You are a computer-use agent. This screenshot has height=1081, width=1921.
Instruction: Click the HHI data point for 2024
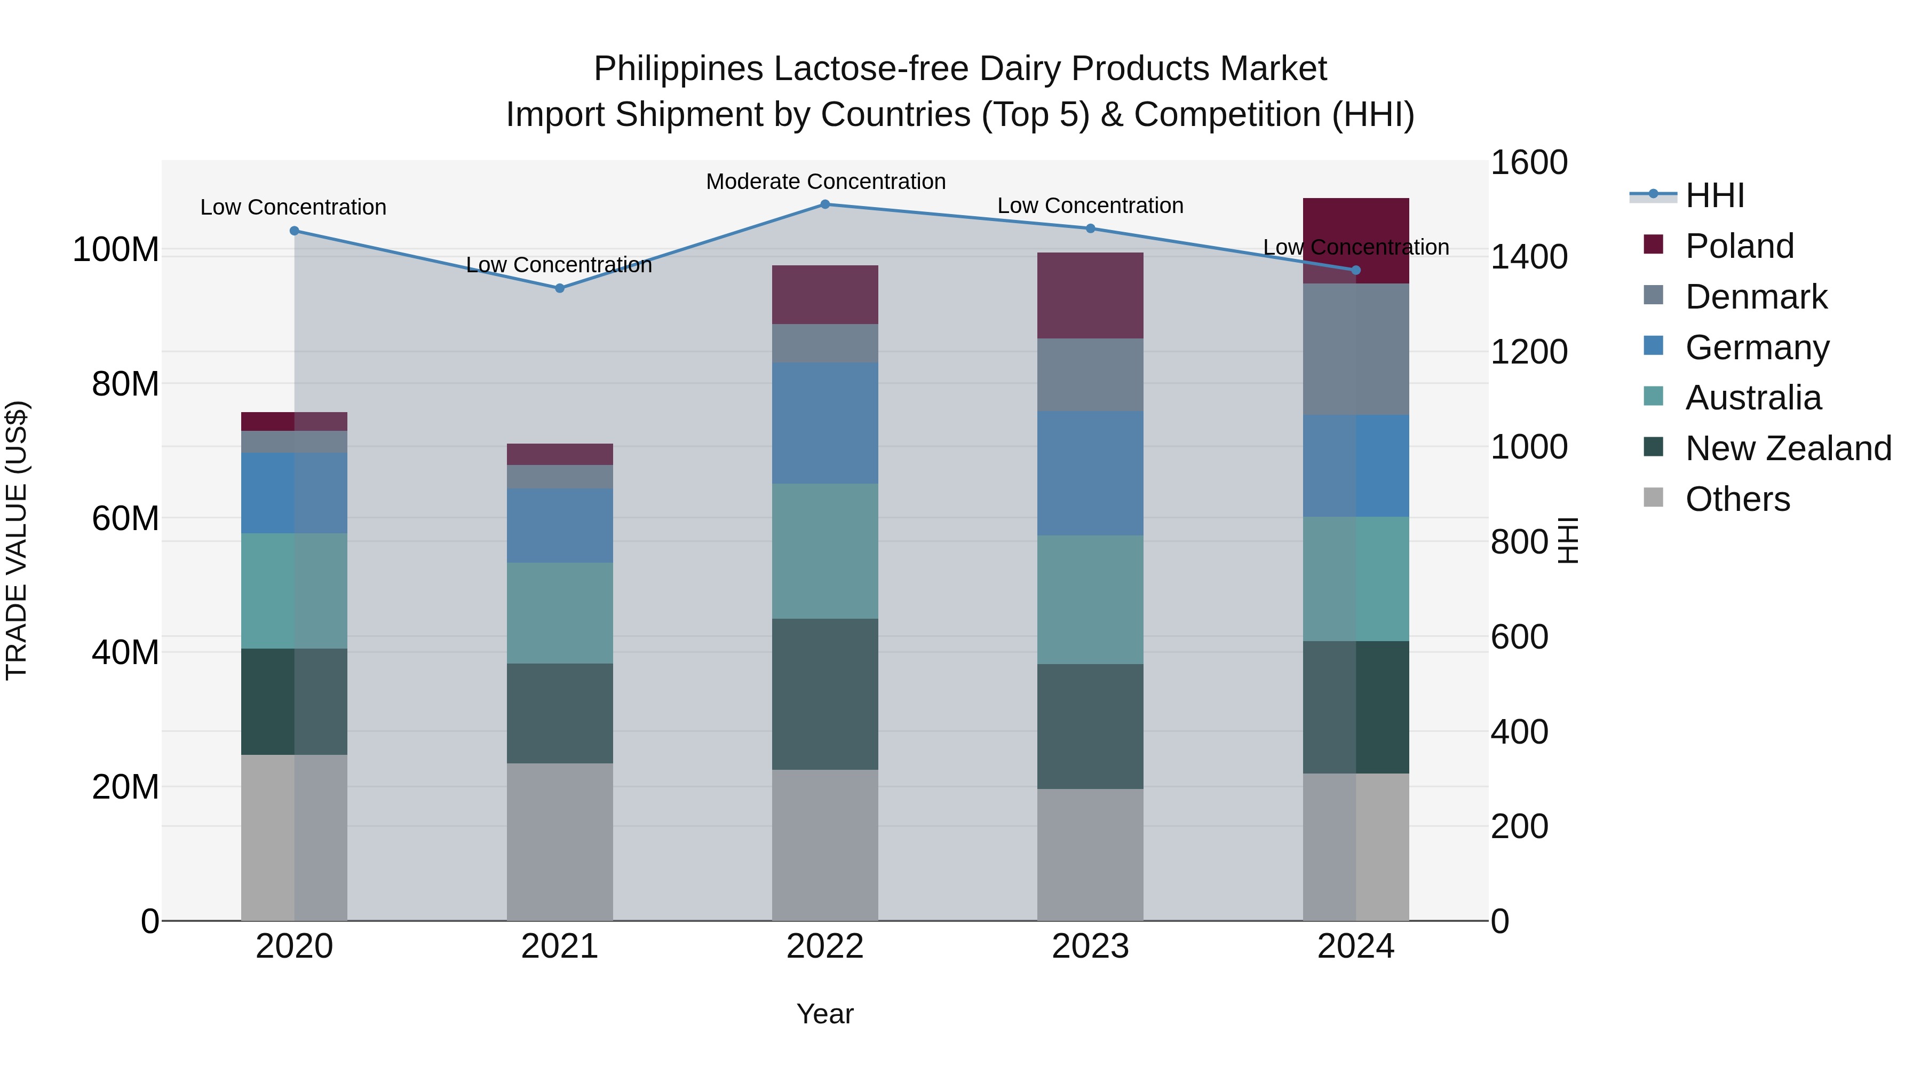coord(1356,270)
